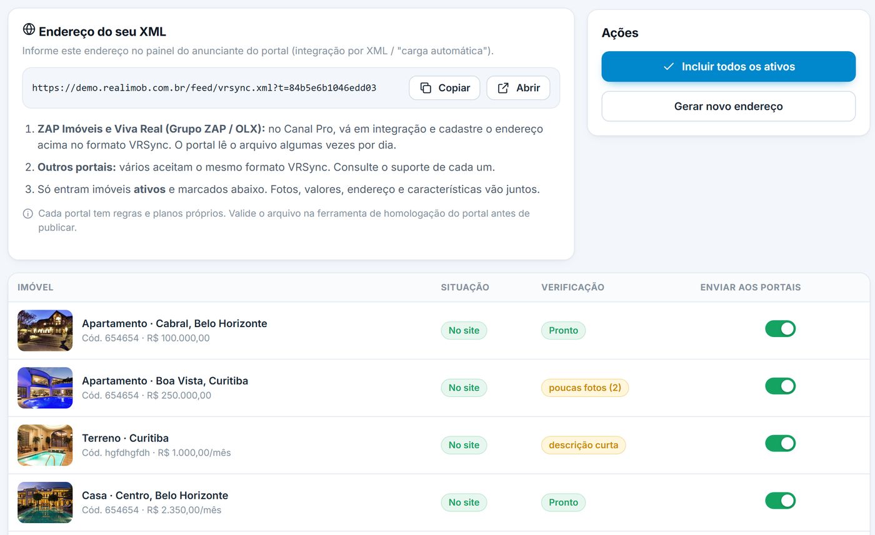The width and height of the screenshot is (875, 535).
Task: Click the title 'Apartamento · Boa Vista, Curitiba'
Action: tap(165, 381)
